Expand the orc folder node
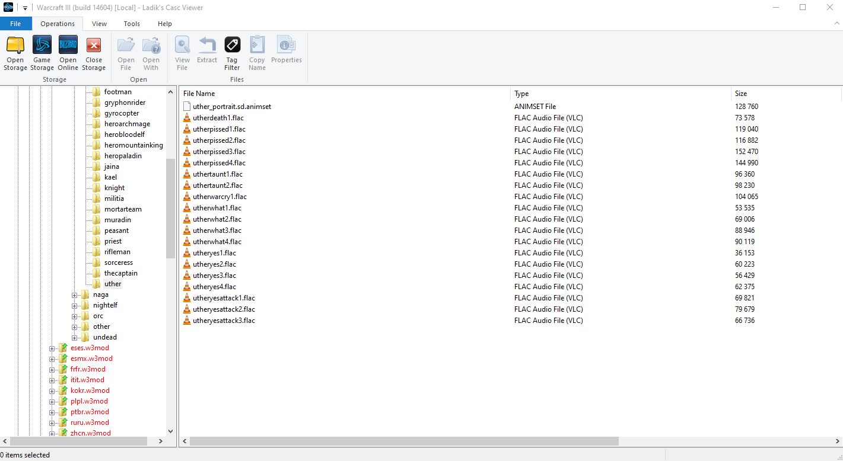The height and width of the screenshot is (461, 843). coord(75,316)
